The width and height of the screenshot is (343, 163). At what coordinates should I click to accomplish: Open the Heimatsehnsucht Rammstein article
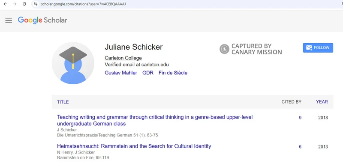pyautogui.click(x=134, y=146)
